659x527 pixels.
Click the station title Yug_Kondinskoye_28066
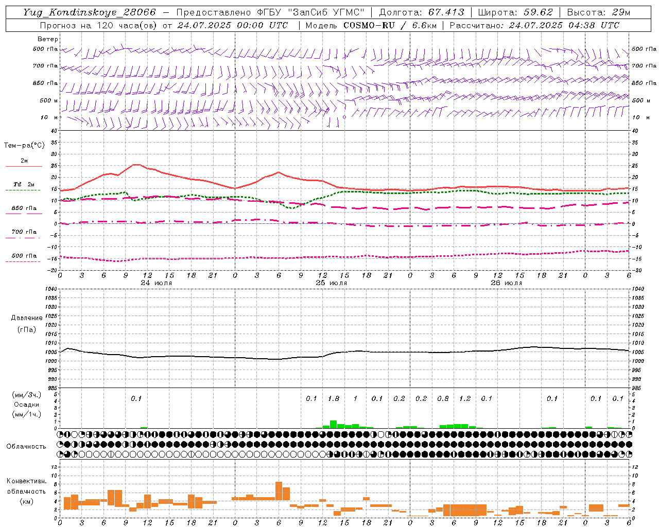pyautogui.click(x=89, y=12)
